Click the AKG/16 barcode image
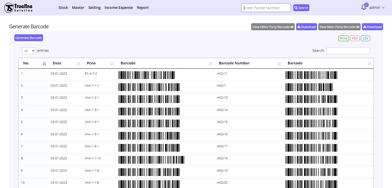The image size is (392, 188). 311,136
